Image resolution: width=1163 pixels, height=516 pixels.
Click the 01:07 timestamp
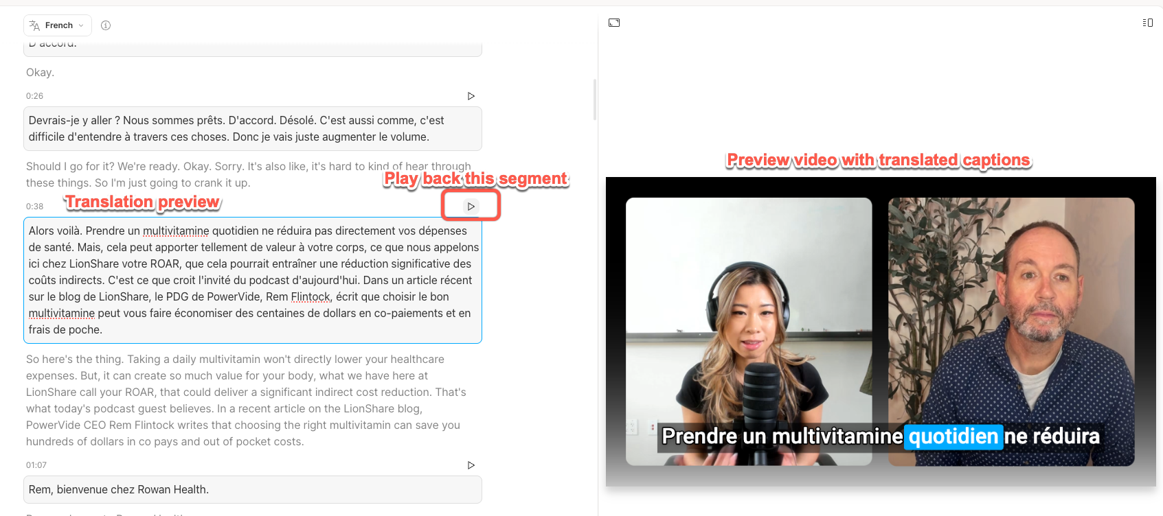[x=36, y=465]
